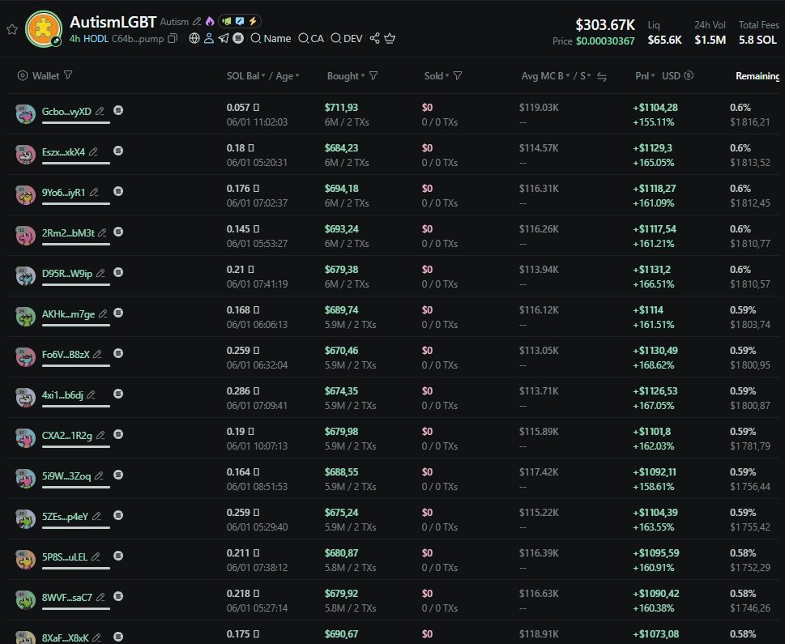Screen dimensions: 785x644
Task: Open wallet 2Rm2...bM3t
Action: point(68,232)
